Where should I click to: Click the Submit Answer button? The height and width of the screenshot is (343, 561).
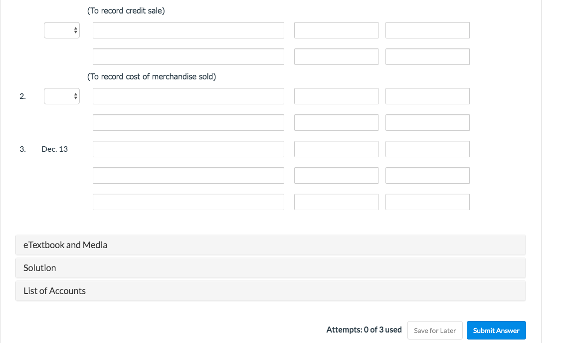tap(496, 330)
